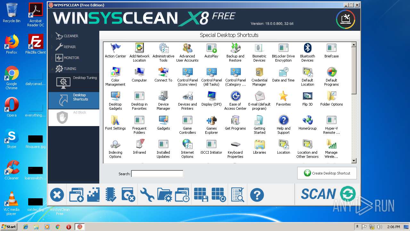The width and height of the screenshot is (410, 231).
Task: Open the checklist magnifier report icon
Action: point(238,195)
